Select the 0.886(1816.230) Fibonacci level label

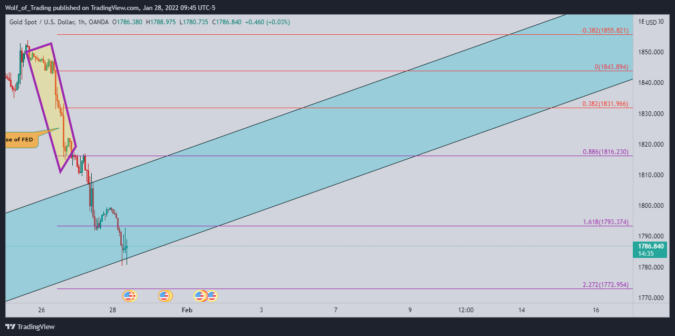pyautogui.click(x=605, y=152)
